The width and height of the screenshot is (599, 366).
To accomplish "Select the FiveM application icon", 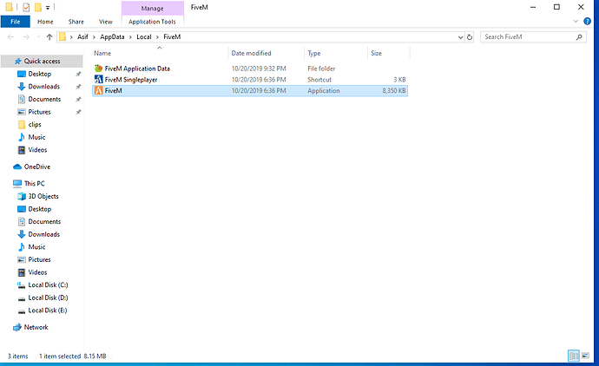I will 98,91.
